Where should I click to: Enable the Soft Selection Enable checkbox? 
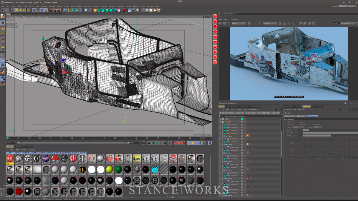click(x=293, y=122)
